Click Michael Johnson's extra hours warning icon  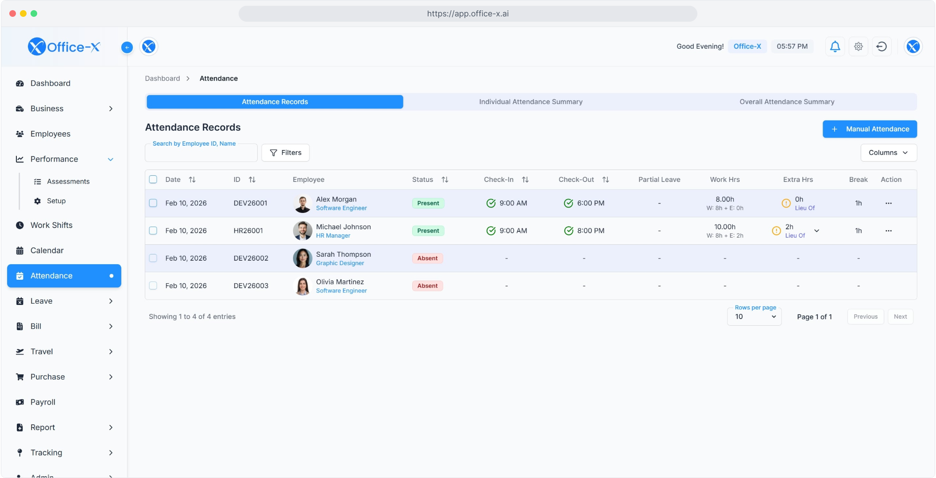[776, 231]
